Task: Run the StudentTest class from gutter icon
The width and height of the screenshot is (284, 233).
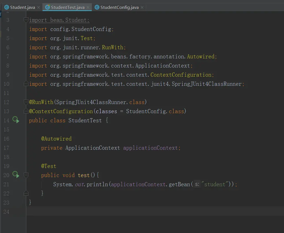Action: [x=16, y=120]
